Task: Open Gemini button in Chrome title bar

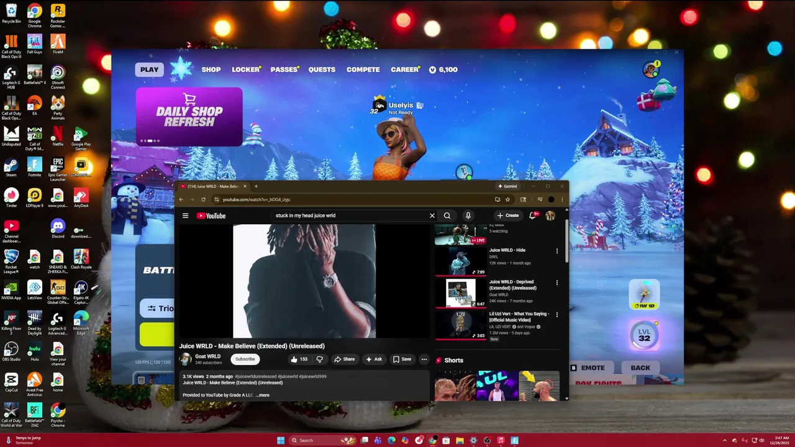Action: 507,186
